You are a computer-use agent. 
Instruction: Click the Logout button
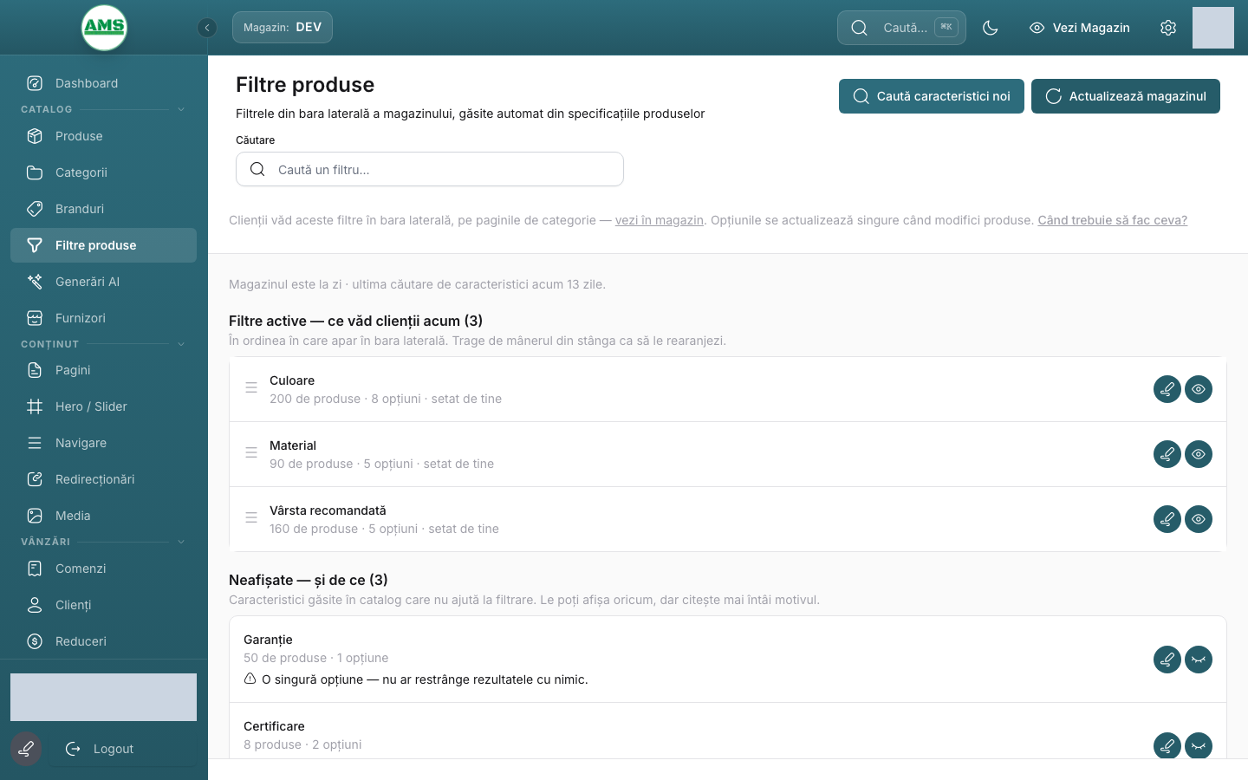pyautogui.click(x=123, y=749)
